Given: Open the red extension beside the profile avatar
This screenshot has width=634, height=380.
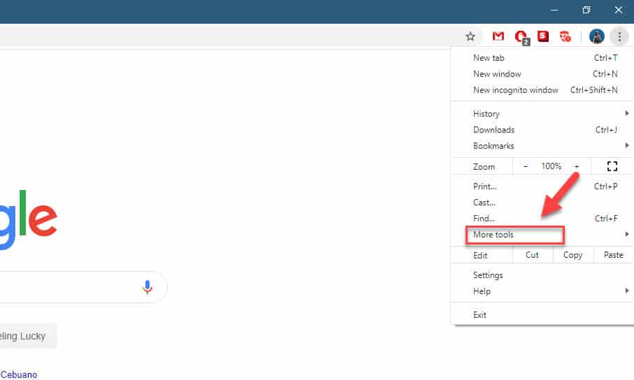Looking at the screenshot, I should tap(565, 36).
